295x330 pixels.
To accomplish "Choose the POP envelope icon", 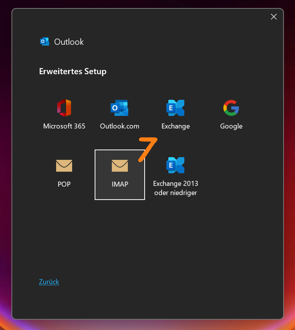I will tap(64, 166).
